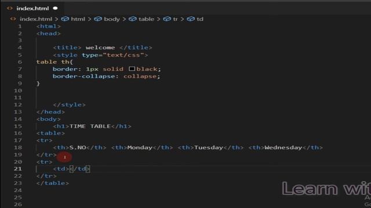The height and width of the screenshot is (208, 371).
Task: Click the closing tr tag on line 22
Action: pos(46,176)
